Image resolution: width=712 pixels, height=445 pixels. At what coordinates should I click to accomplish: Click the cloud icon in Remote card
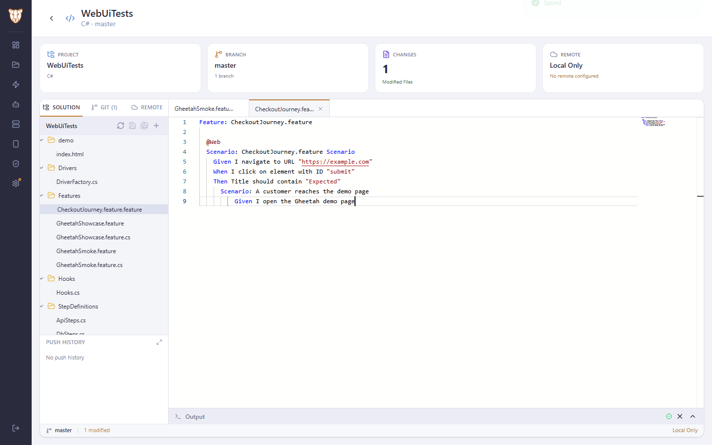pos(554,54)
